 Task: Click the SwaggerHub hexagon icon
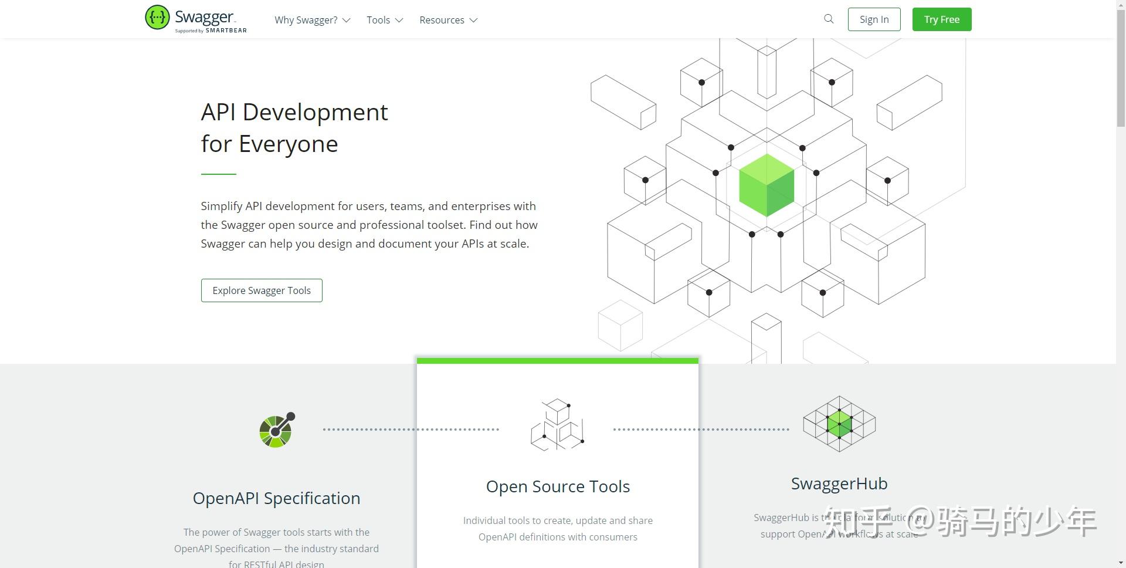pyautogui.click(x=839, y=424)
